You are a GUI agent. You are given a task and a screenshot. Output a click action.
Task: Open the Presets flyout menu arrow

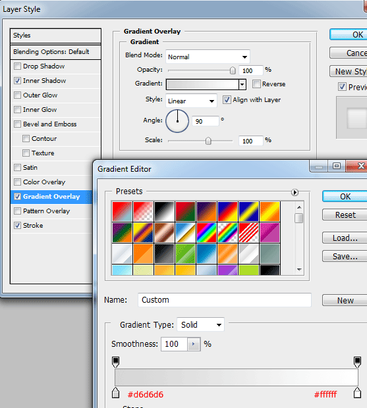tap(295, 192)
